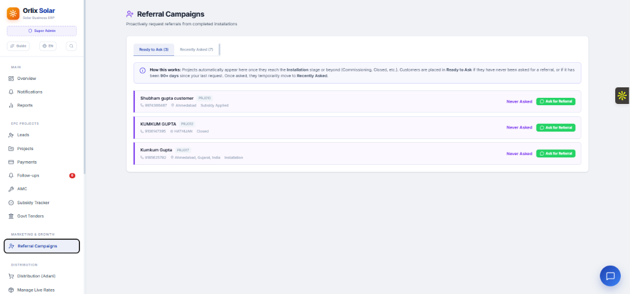This screenshot has height=294, width=630.
Task: Click the yellow asterisk side-tab icon
Action: [x=622, y=95]
